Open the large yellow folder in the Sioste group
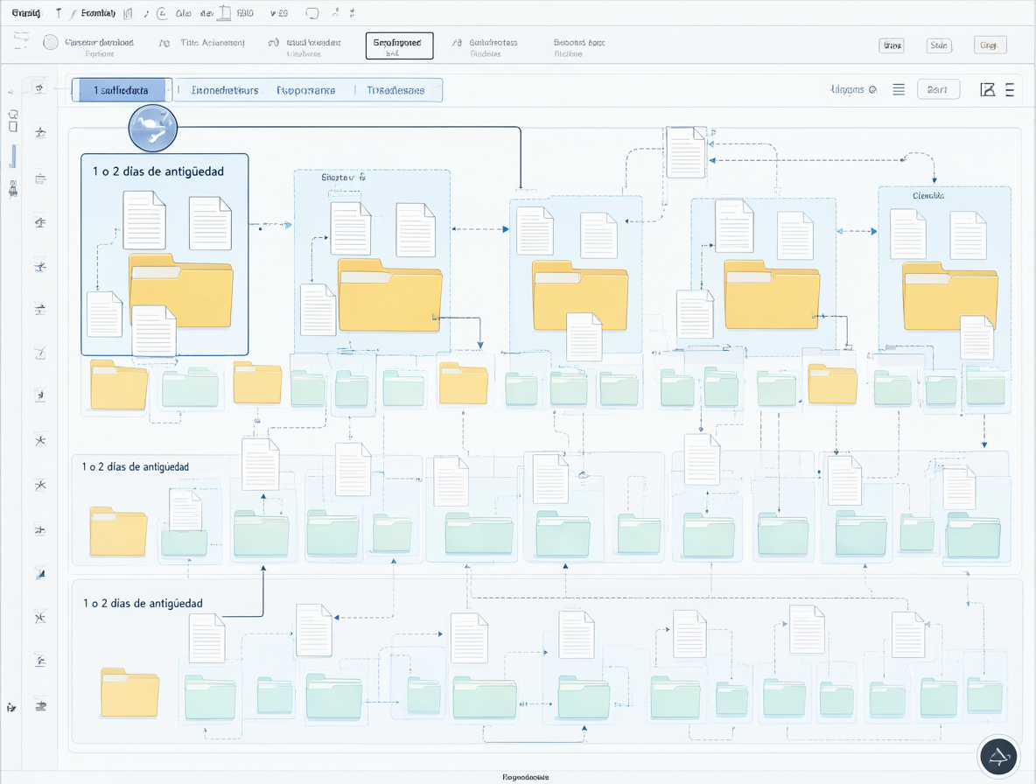 click(x=390, y=295)
